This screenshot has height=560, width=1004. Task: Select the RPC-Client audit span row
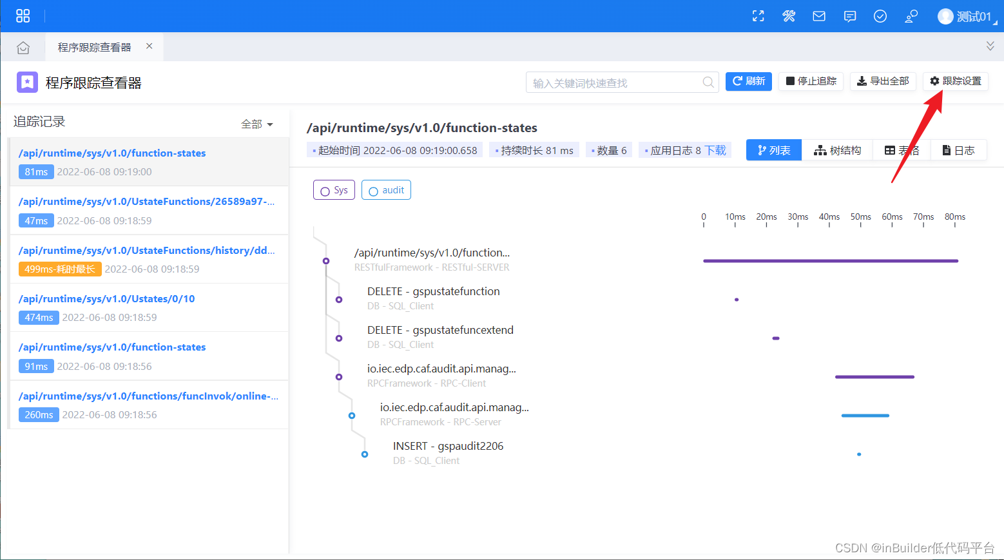click(441, 376)
